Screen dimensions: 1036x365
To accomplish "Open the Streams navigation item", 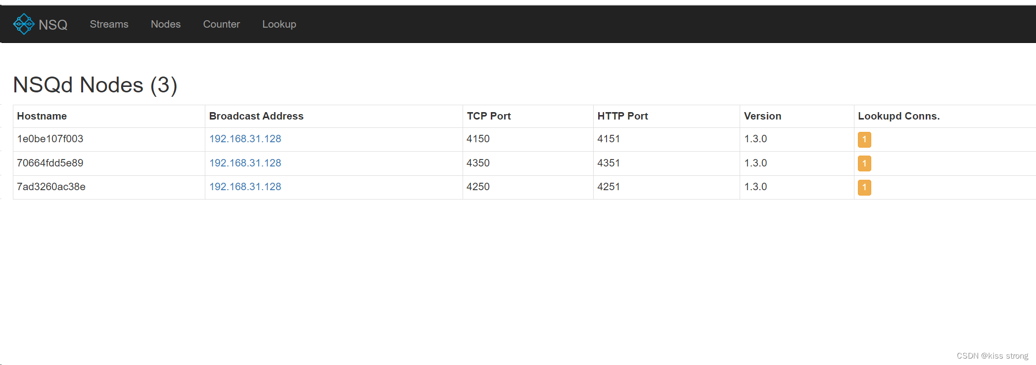I will point(109,24).
